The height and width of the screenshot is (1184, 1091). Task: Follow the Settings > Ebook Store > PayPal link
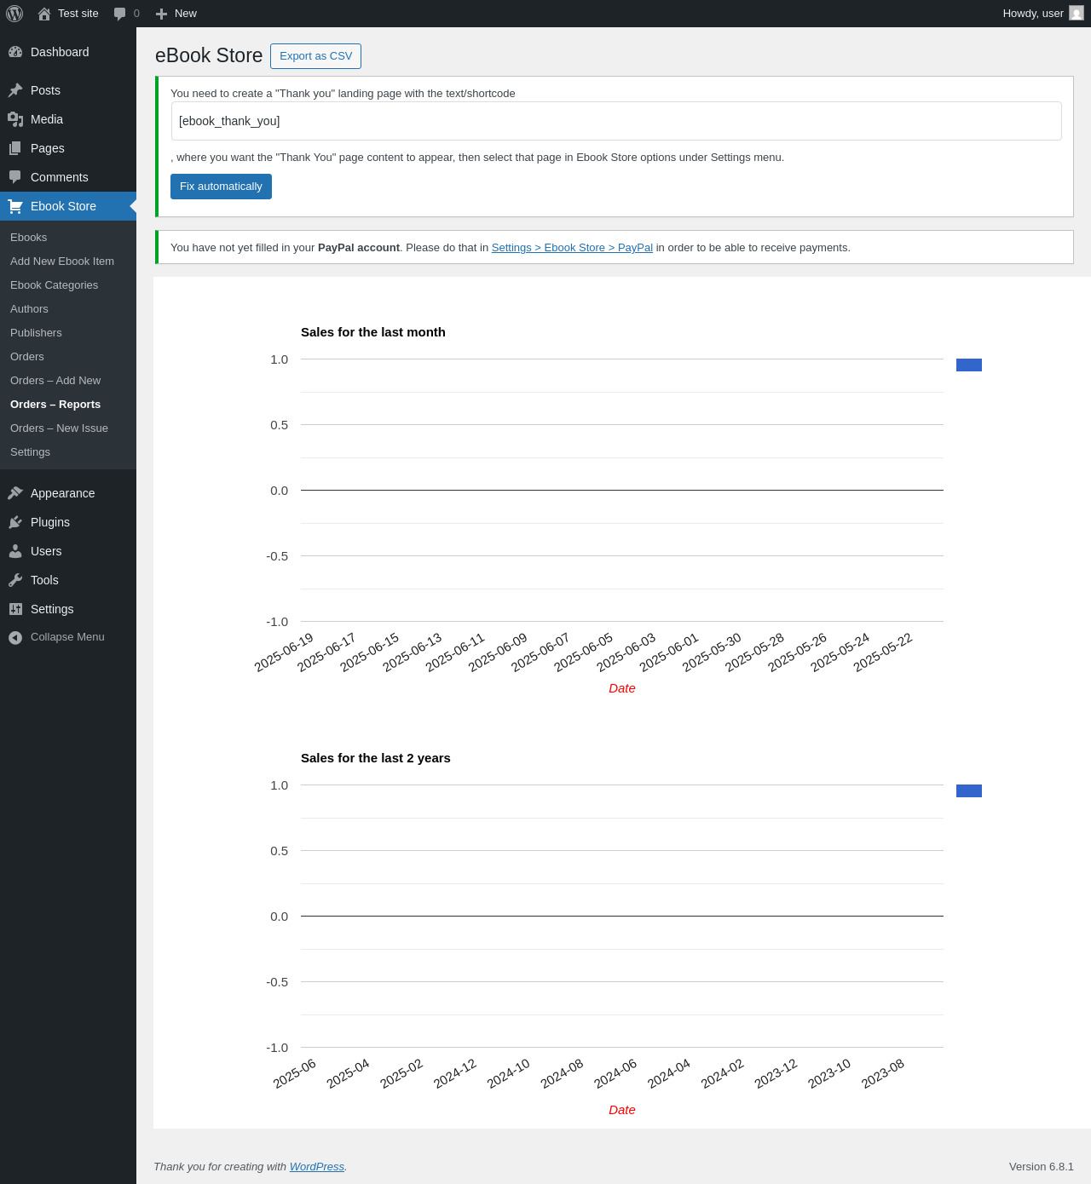[572, 248]
